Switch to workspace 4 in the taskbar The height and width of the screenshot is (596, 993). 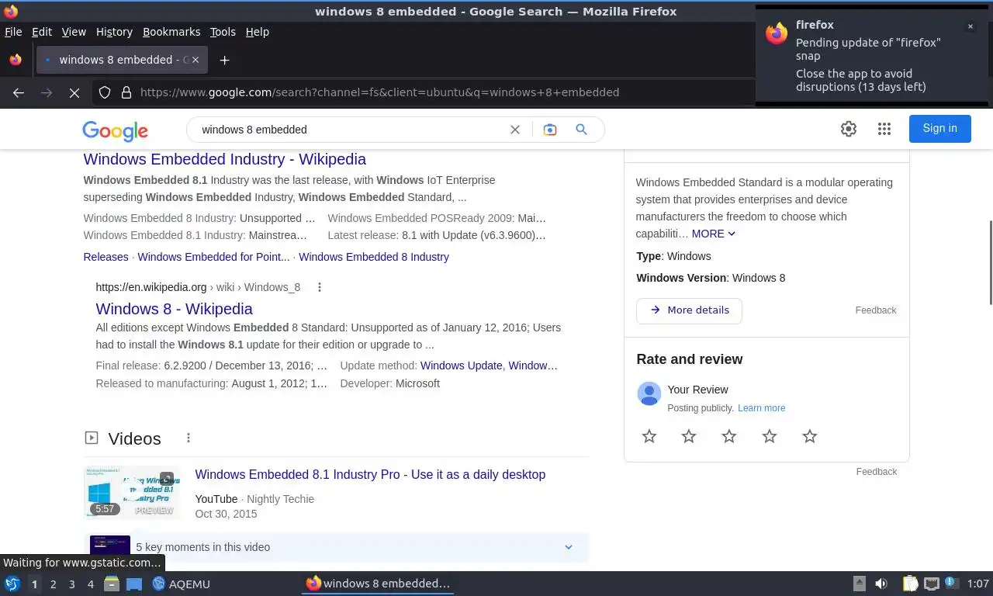tap(90, 584)
